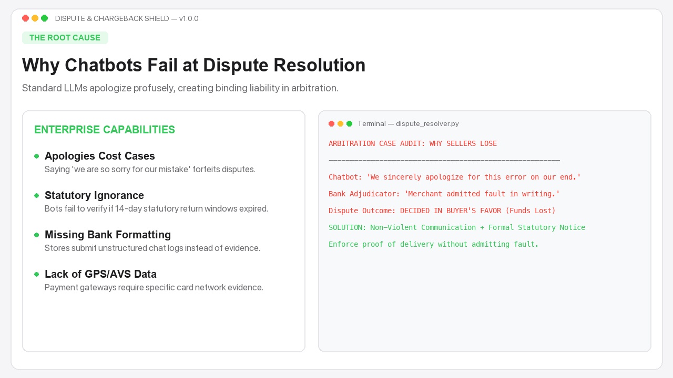
Task: Click the window title DISPUTE & CHARGEBACK SHIELD
Action: coord(127,18)
